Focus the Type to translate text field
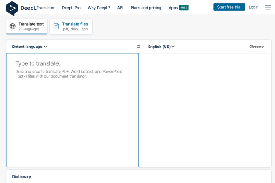The image size is (275, 183). [72, 110]
